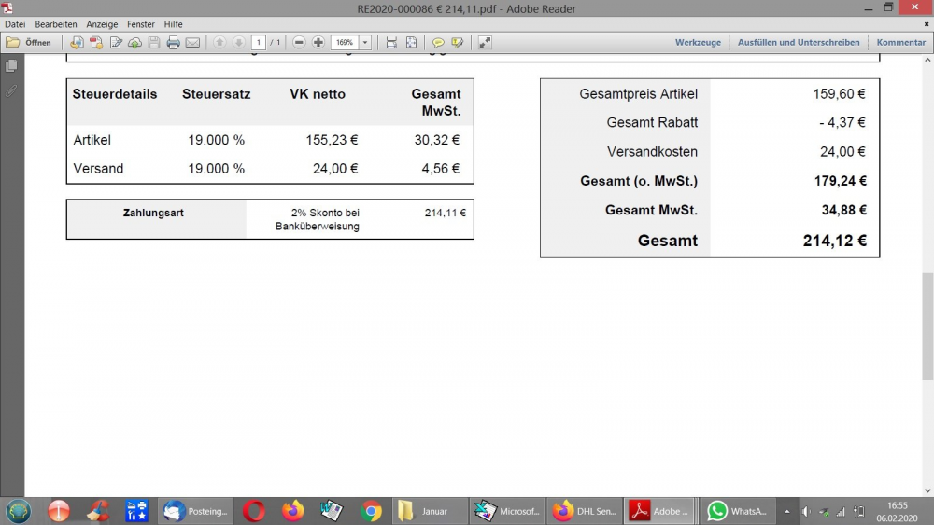Image resolution: width=934 pixels, height=525 pixels.
Task: Send the file via envelope icon
Action: coord(192,42)
